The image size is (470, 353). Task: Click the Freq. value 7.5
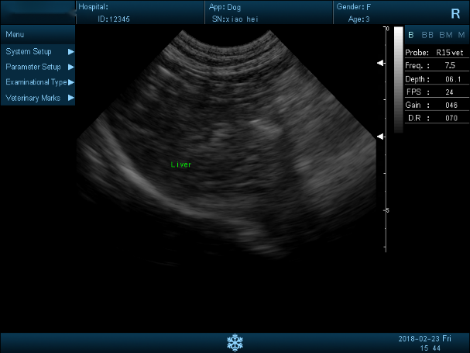point(451,65)
